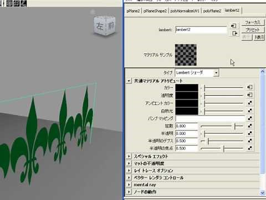266x200 pixels.
Task: Click the 半透明 value field 0.000
Action: (186, 133)
